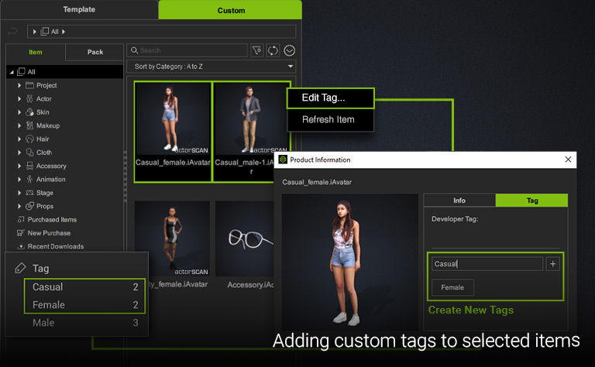This screenshot has height=367, width=595.
Task: Click the back arrow icon above Item tab
Action: point(12,32)
